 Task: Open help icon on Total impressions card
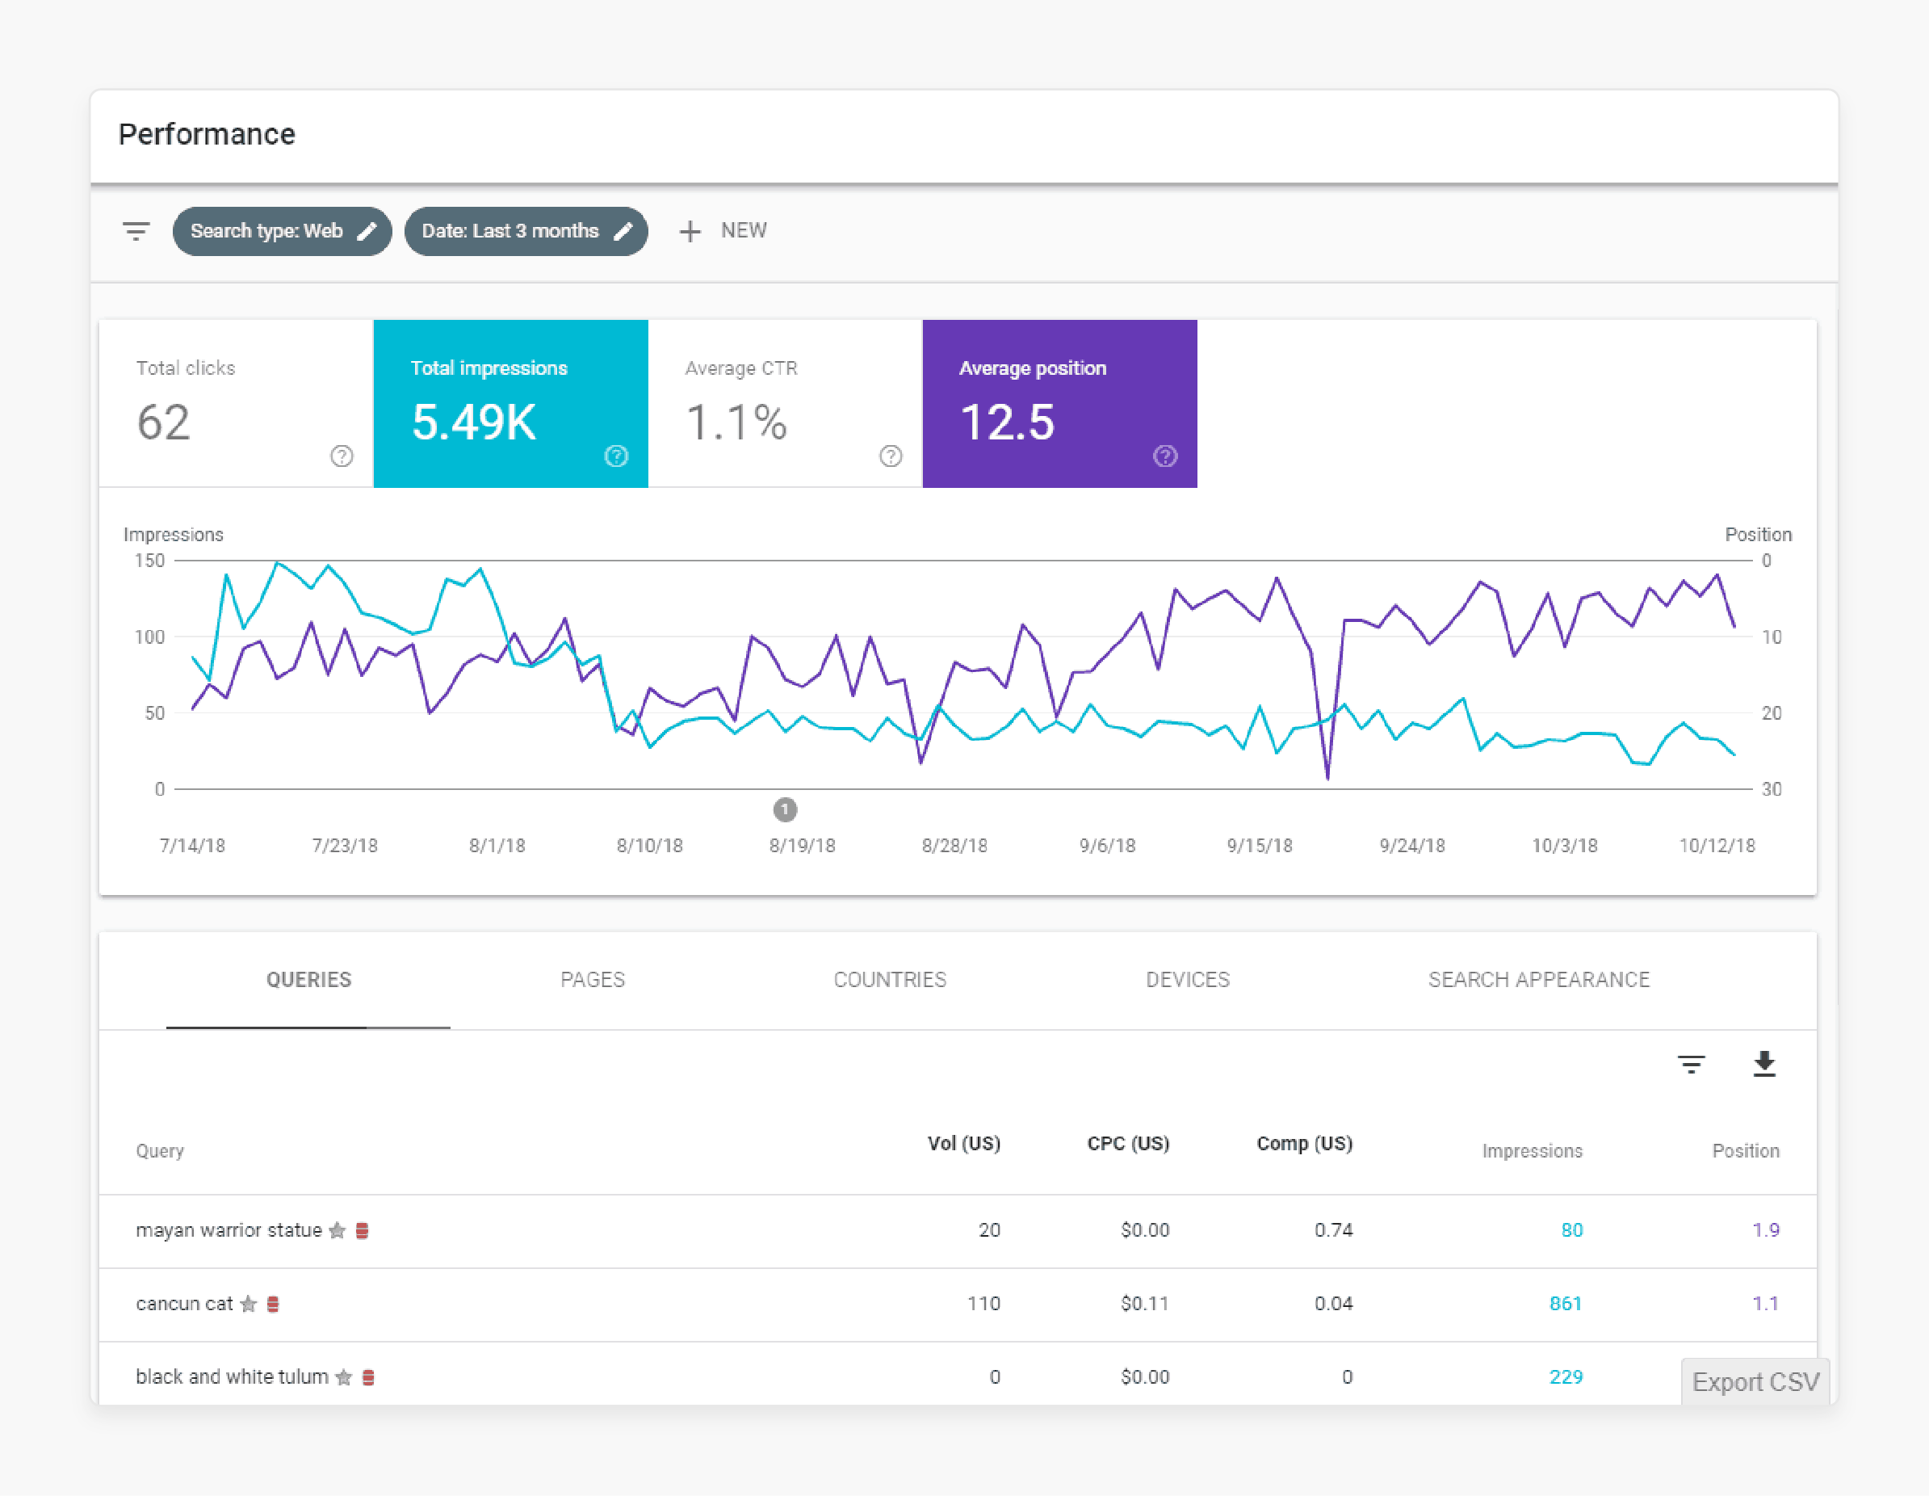pos(617,456)
